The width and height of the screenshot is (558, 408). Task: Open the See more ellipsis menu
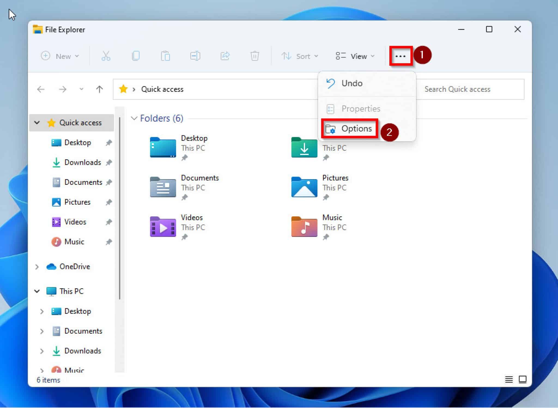click(401, 56)
